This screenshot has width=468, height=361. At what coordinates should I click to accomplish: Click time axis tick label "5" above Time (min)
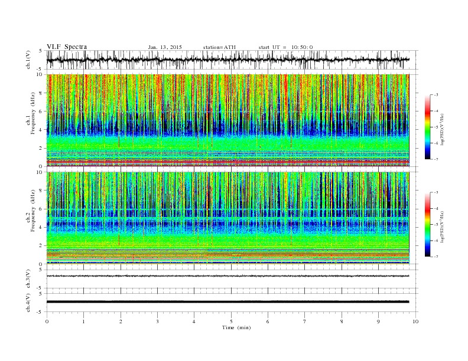(231, 321)
